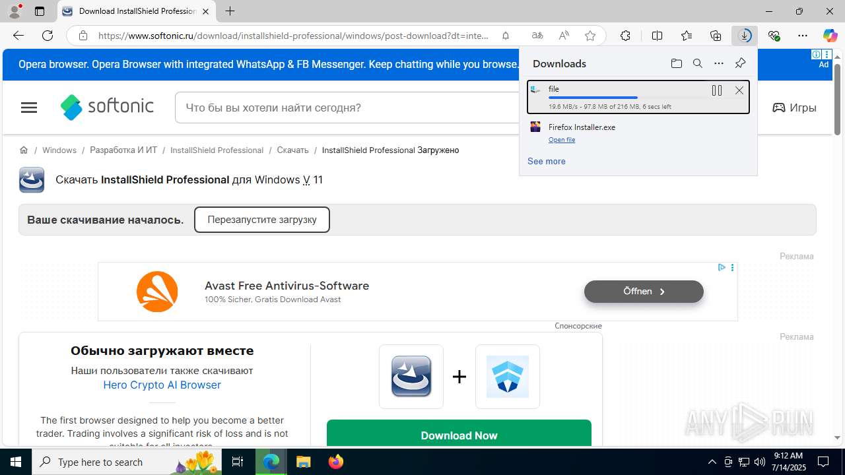Open tab actions menu icon
The height and width of the screenshot is (475, 845).
pos(40,11)
